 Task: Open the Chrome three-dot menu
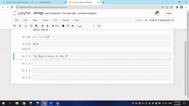click(x=186, y=7)
